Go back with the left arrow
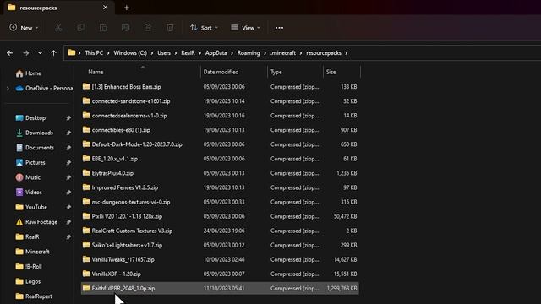 9,52
